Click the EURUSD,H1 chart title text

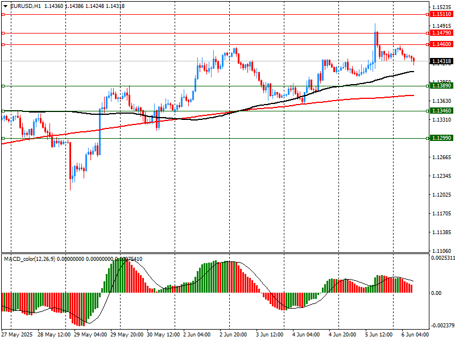tap(26, 6)
